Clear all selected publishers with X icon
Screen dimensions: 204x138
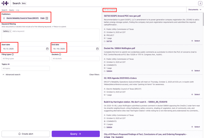(x=47, y=18)
